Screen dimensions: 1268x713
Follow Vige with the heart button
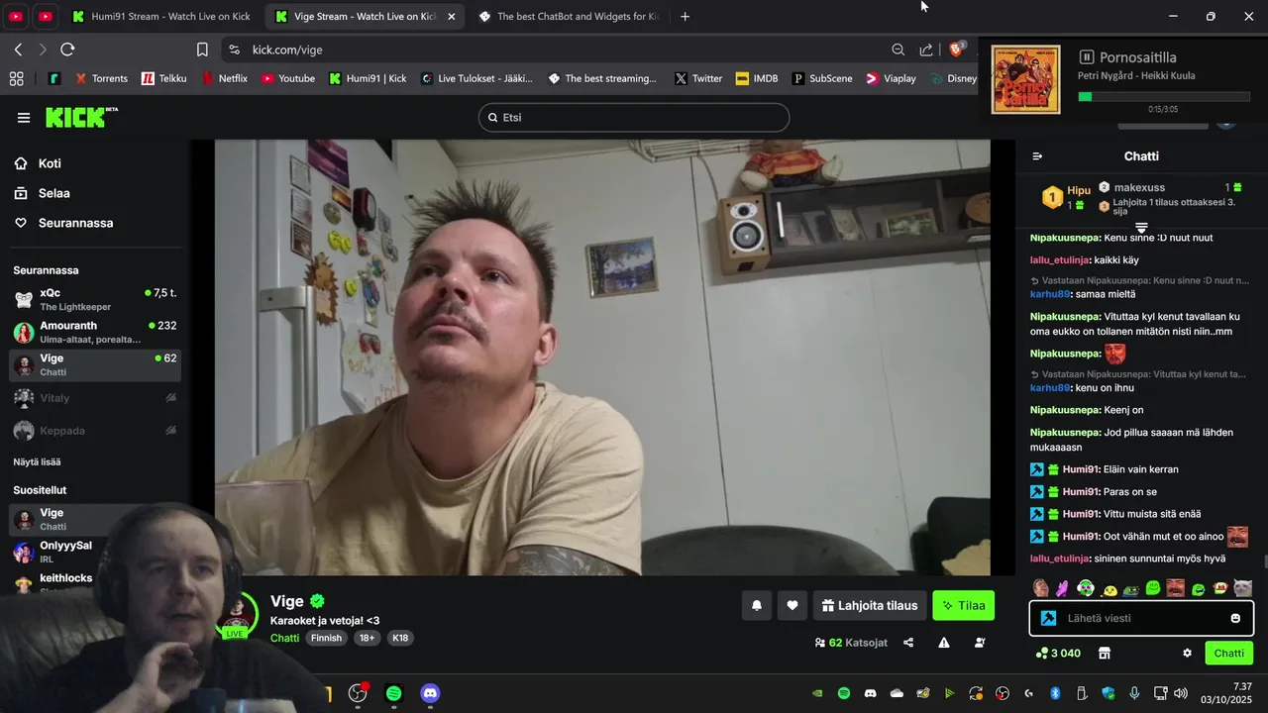pyautogui.click(x=792, y=605)
